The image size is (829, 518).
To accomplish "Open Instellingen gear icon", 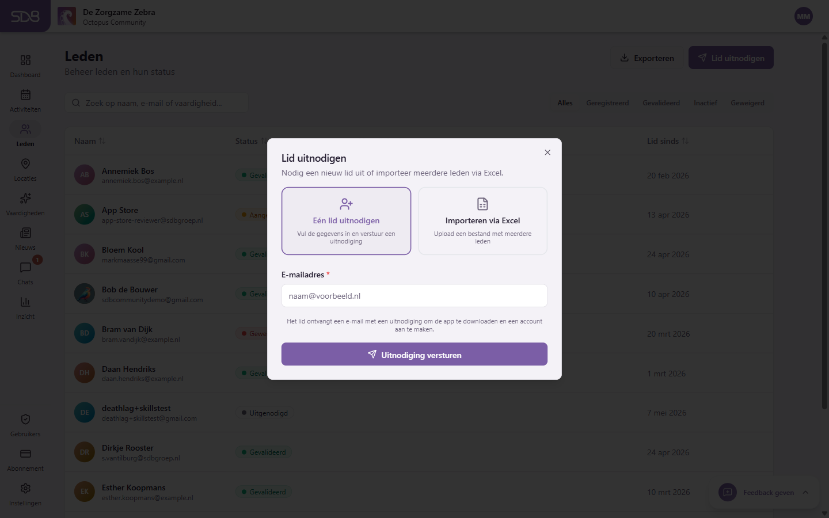I will coord(25,489).
